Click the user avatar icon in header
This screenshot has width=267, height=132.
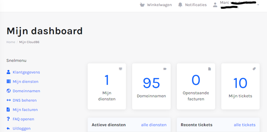(x=215, y=5)
